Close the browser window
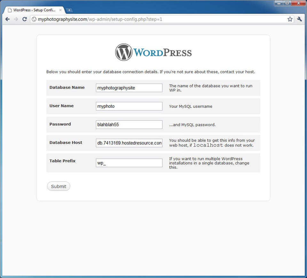Viewport: 307px width, 278px height. click(298, 3)
